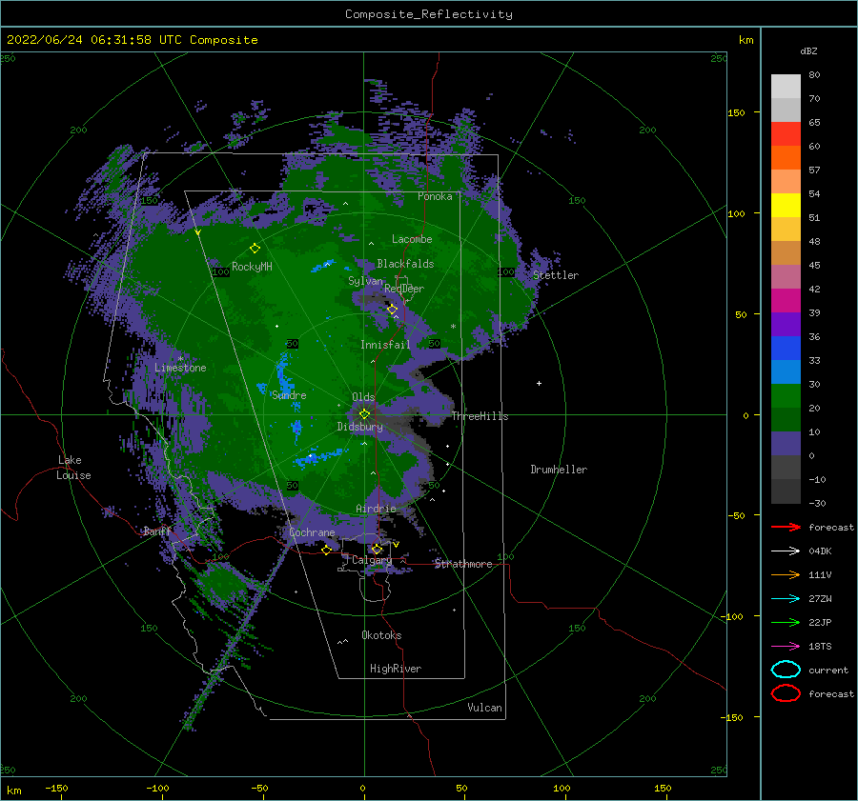The width and height of the screenshot is (858, 801).
Task: Click the cyan 'current' ellipse legend icon
Action: point(786,670)
